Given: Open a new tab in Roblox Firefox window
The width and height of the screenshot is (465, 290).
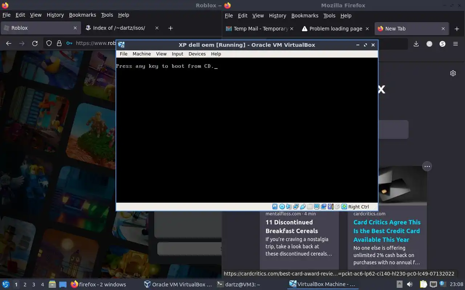Looking at the screenshot, I should (170, 28).
